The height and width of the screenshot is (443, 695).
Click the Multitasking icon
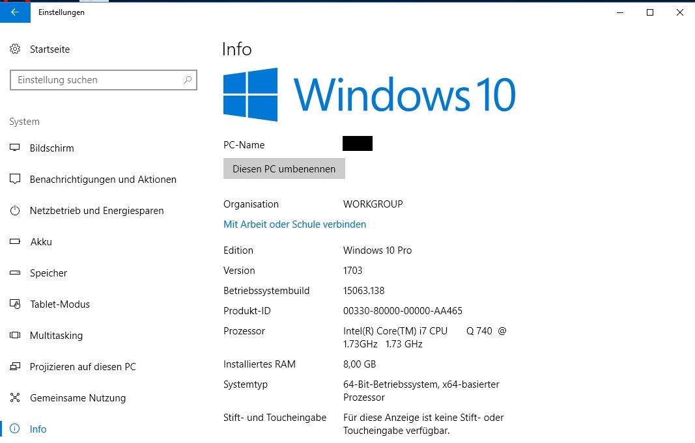pos(15,335)
